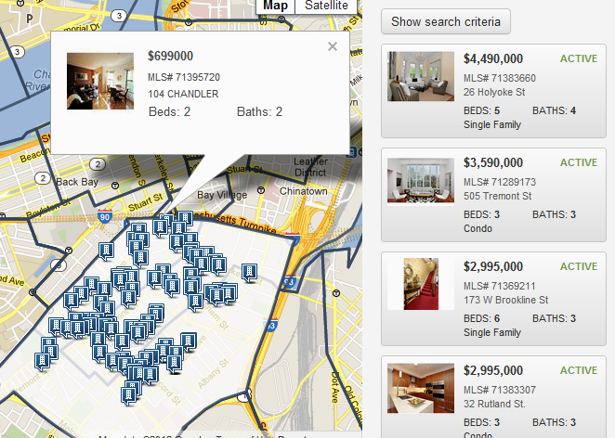615x438 pixels.
Task: Select the Map view tab
Action: tap(275, 6)
